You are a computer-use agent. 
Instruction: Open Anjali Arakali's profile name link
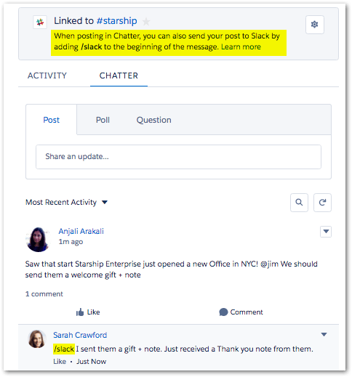click(81, 231)
